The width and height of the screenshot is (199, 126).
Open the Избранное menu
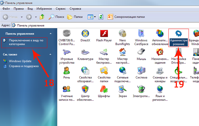(x=44, y=9)
